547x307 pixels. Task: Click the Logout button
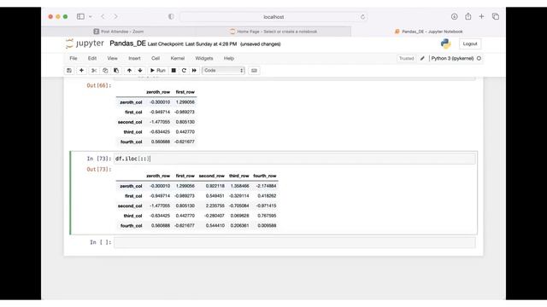click(x=470, y=43)
